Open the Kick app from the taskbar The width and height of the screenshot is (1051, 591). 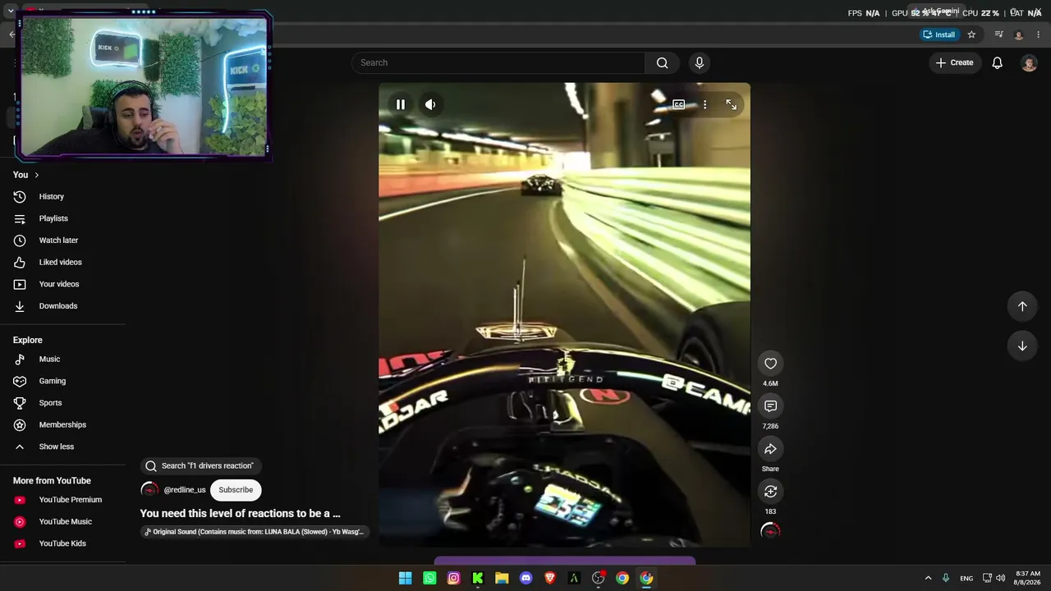(x=477, y=578)
